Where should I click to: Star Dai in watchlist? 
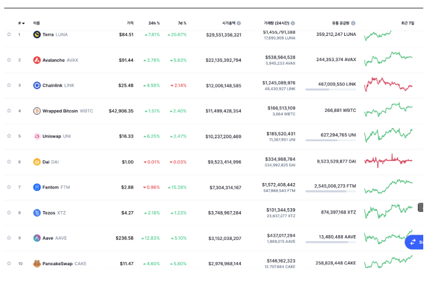tap(9, 162)
